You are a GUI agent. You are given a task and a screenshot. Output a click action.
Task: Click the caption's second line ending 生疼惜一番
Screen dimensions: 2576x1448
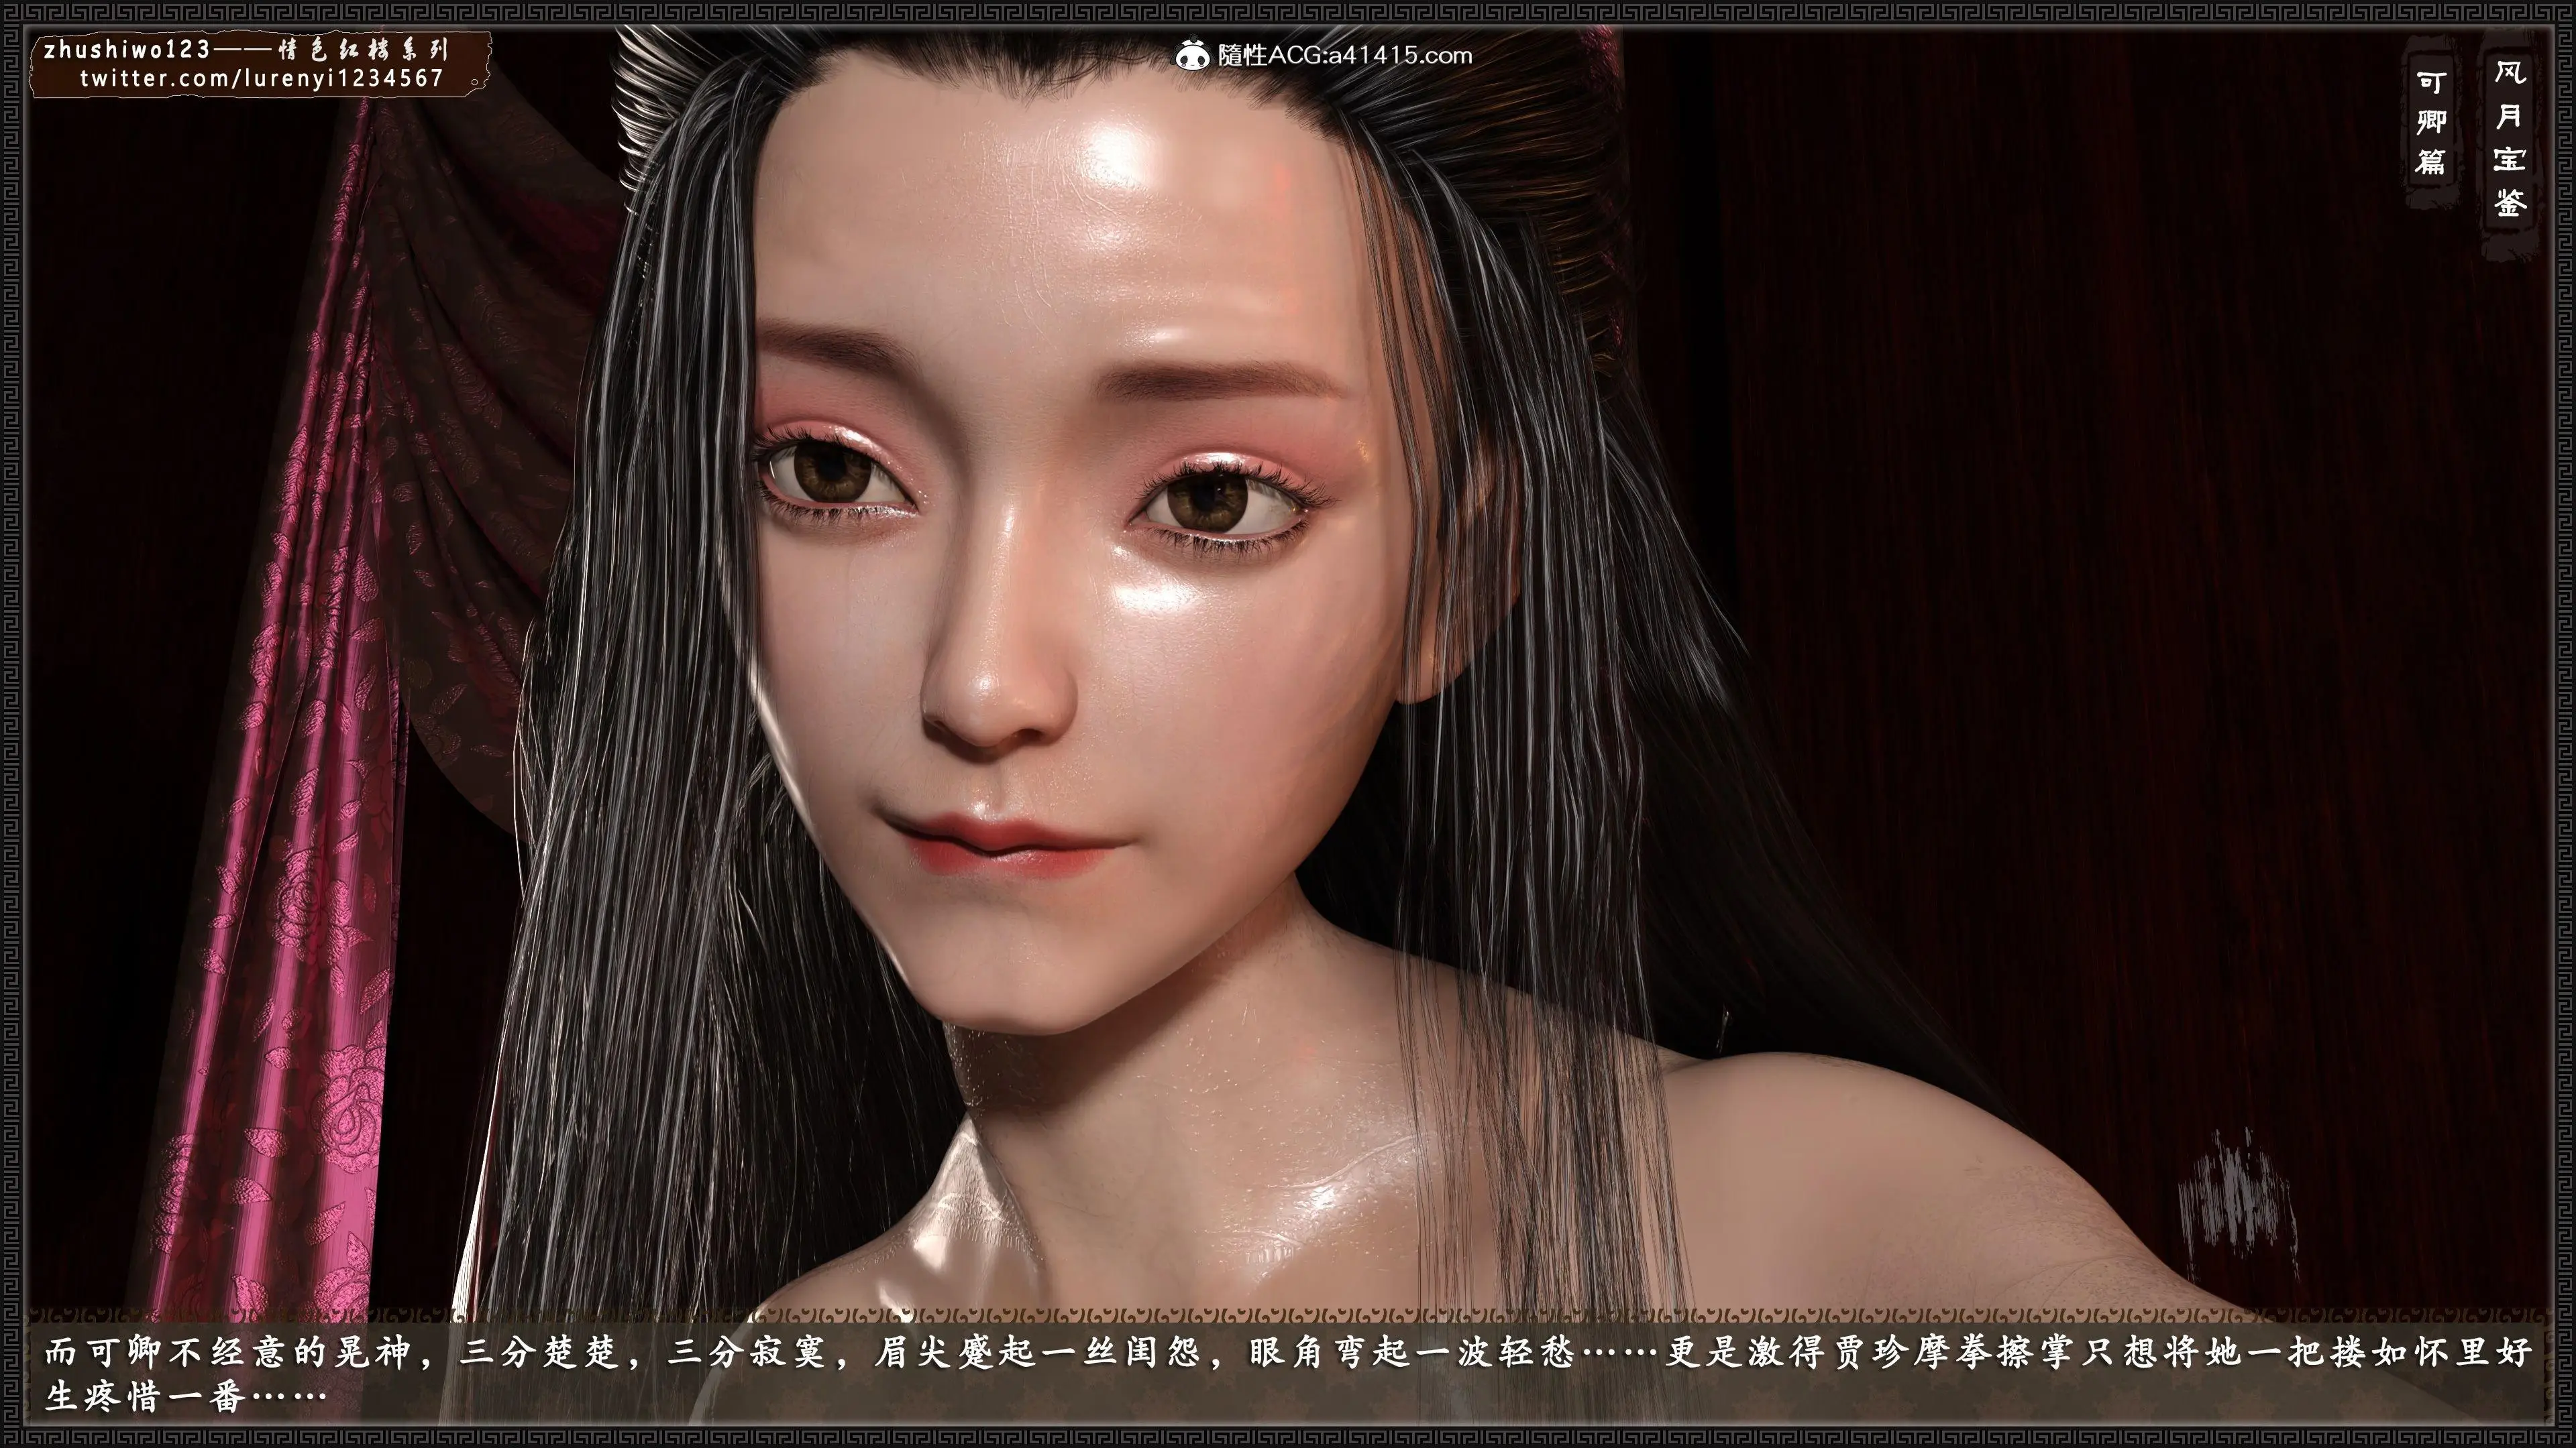[186, 1396]
